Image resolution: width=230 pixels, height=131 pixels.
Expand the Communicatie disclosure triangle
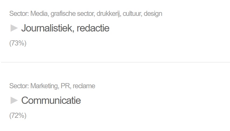(x=14, y=100)
